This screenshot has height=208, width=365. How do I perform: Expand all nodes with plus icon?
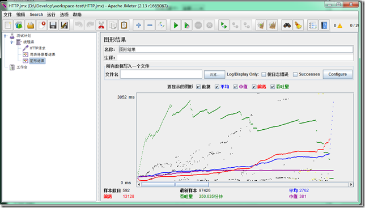point(138,25)
